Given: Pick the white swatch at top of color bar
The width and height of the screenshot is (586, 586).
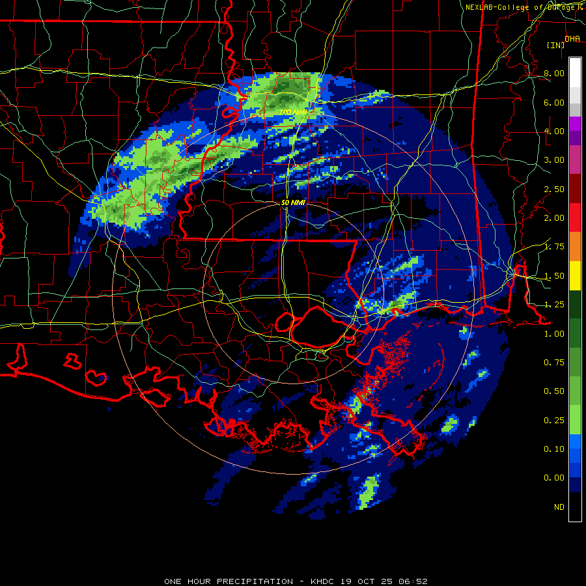Looking at the screenshot, I should pos(575,72).
